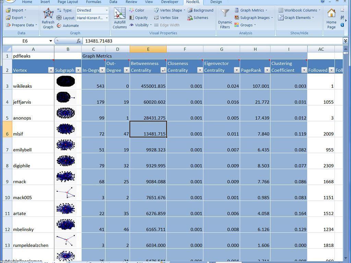Open the Layout algorithm dropdown
351x263 pixels.
pyautogui.click(x=107, y=18)
